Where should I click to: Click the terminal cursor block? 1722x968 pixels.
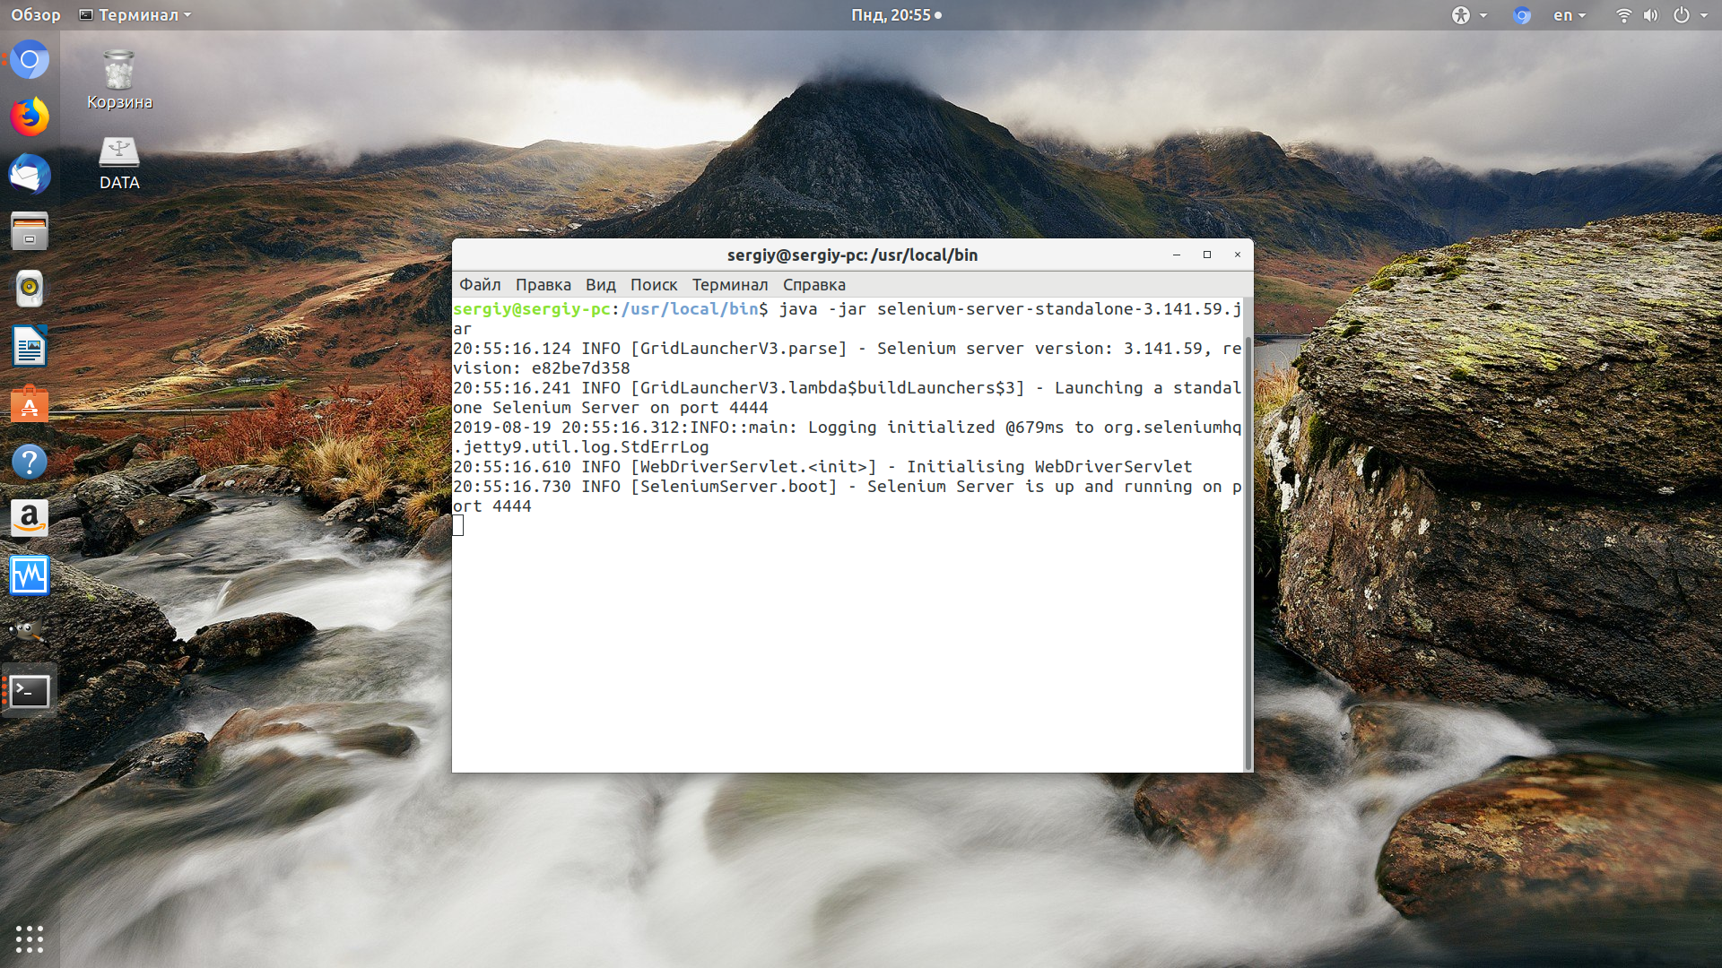click(458, 526)
